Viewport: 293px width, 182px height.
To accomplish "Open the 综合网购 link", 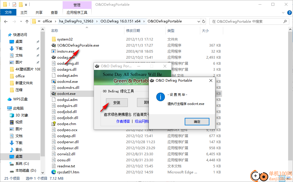I will tap(142, 121).
